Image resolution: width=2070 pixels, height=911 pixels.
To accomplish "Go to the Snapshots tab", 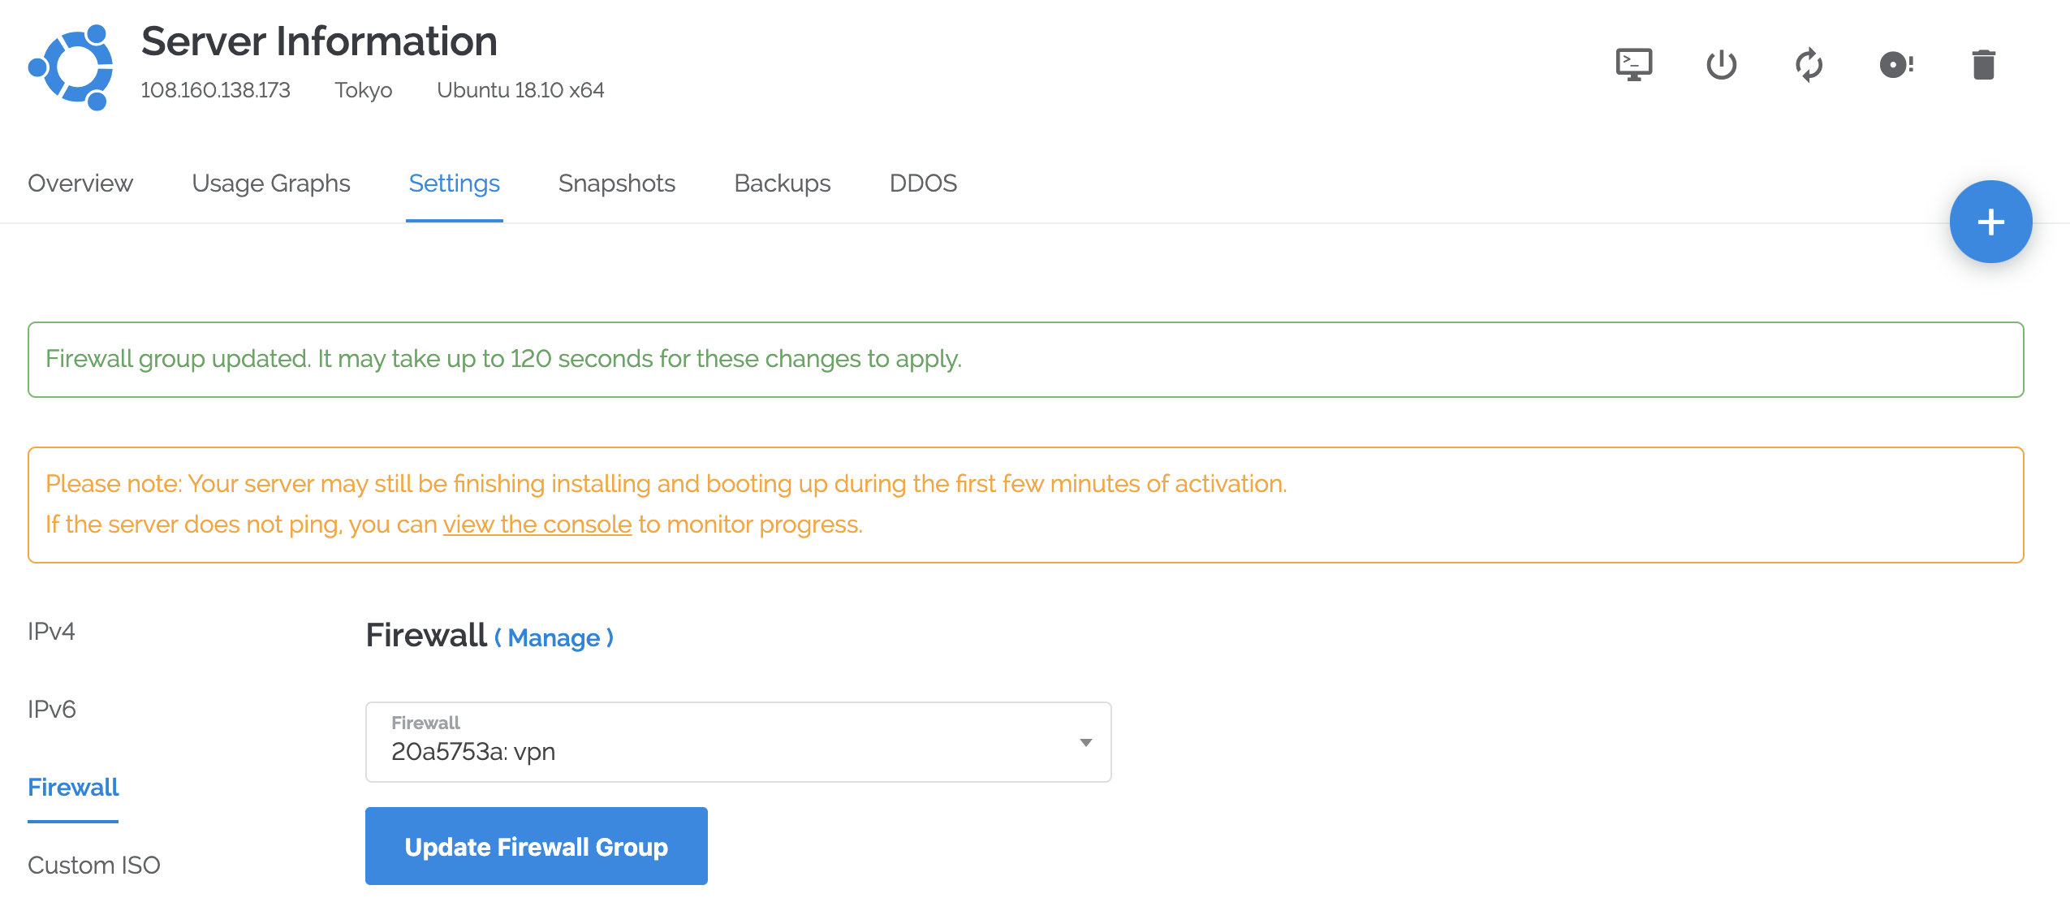I will (x=617, y=183).
